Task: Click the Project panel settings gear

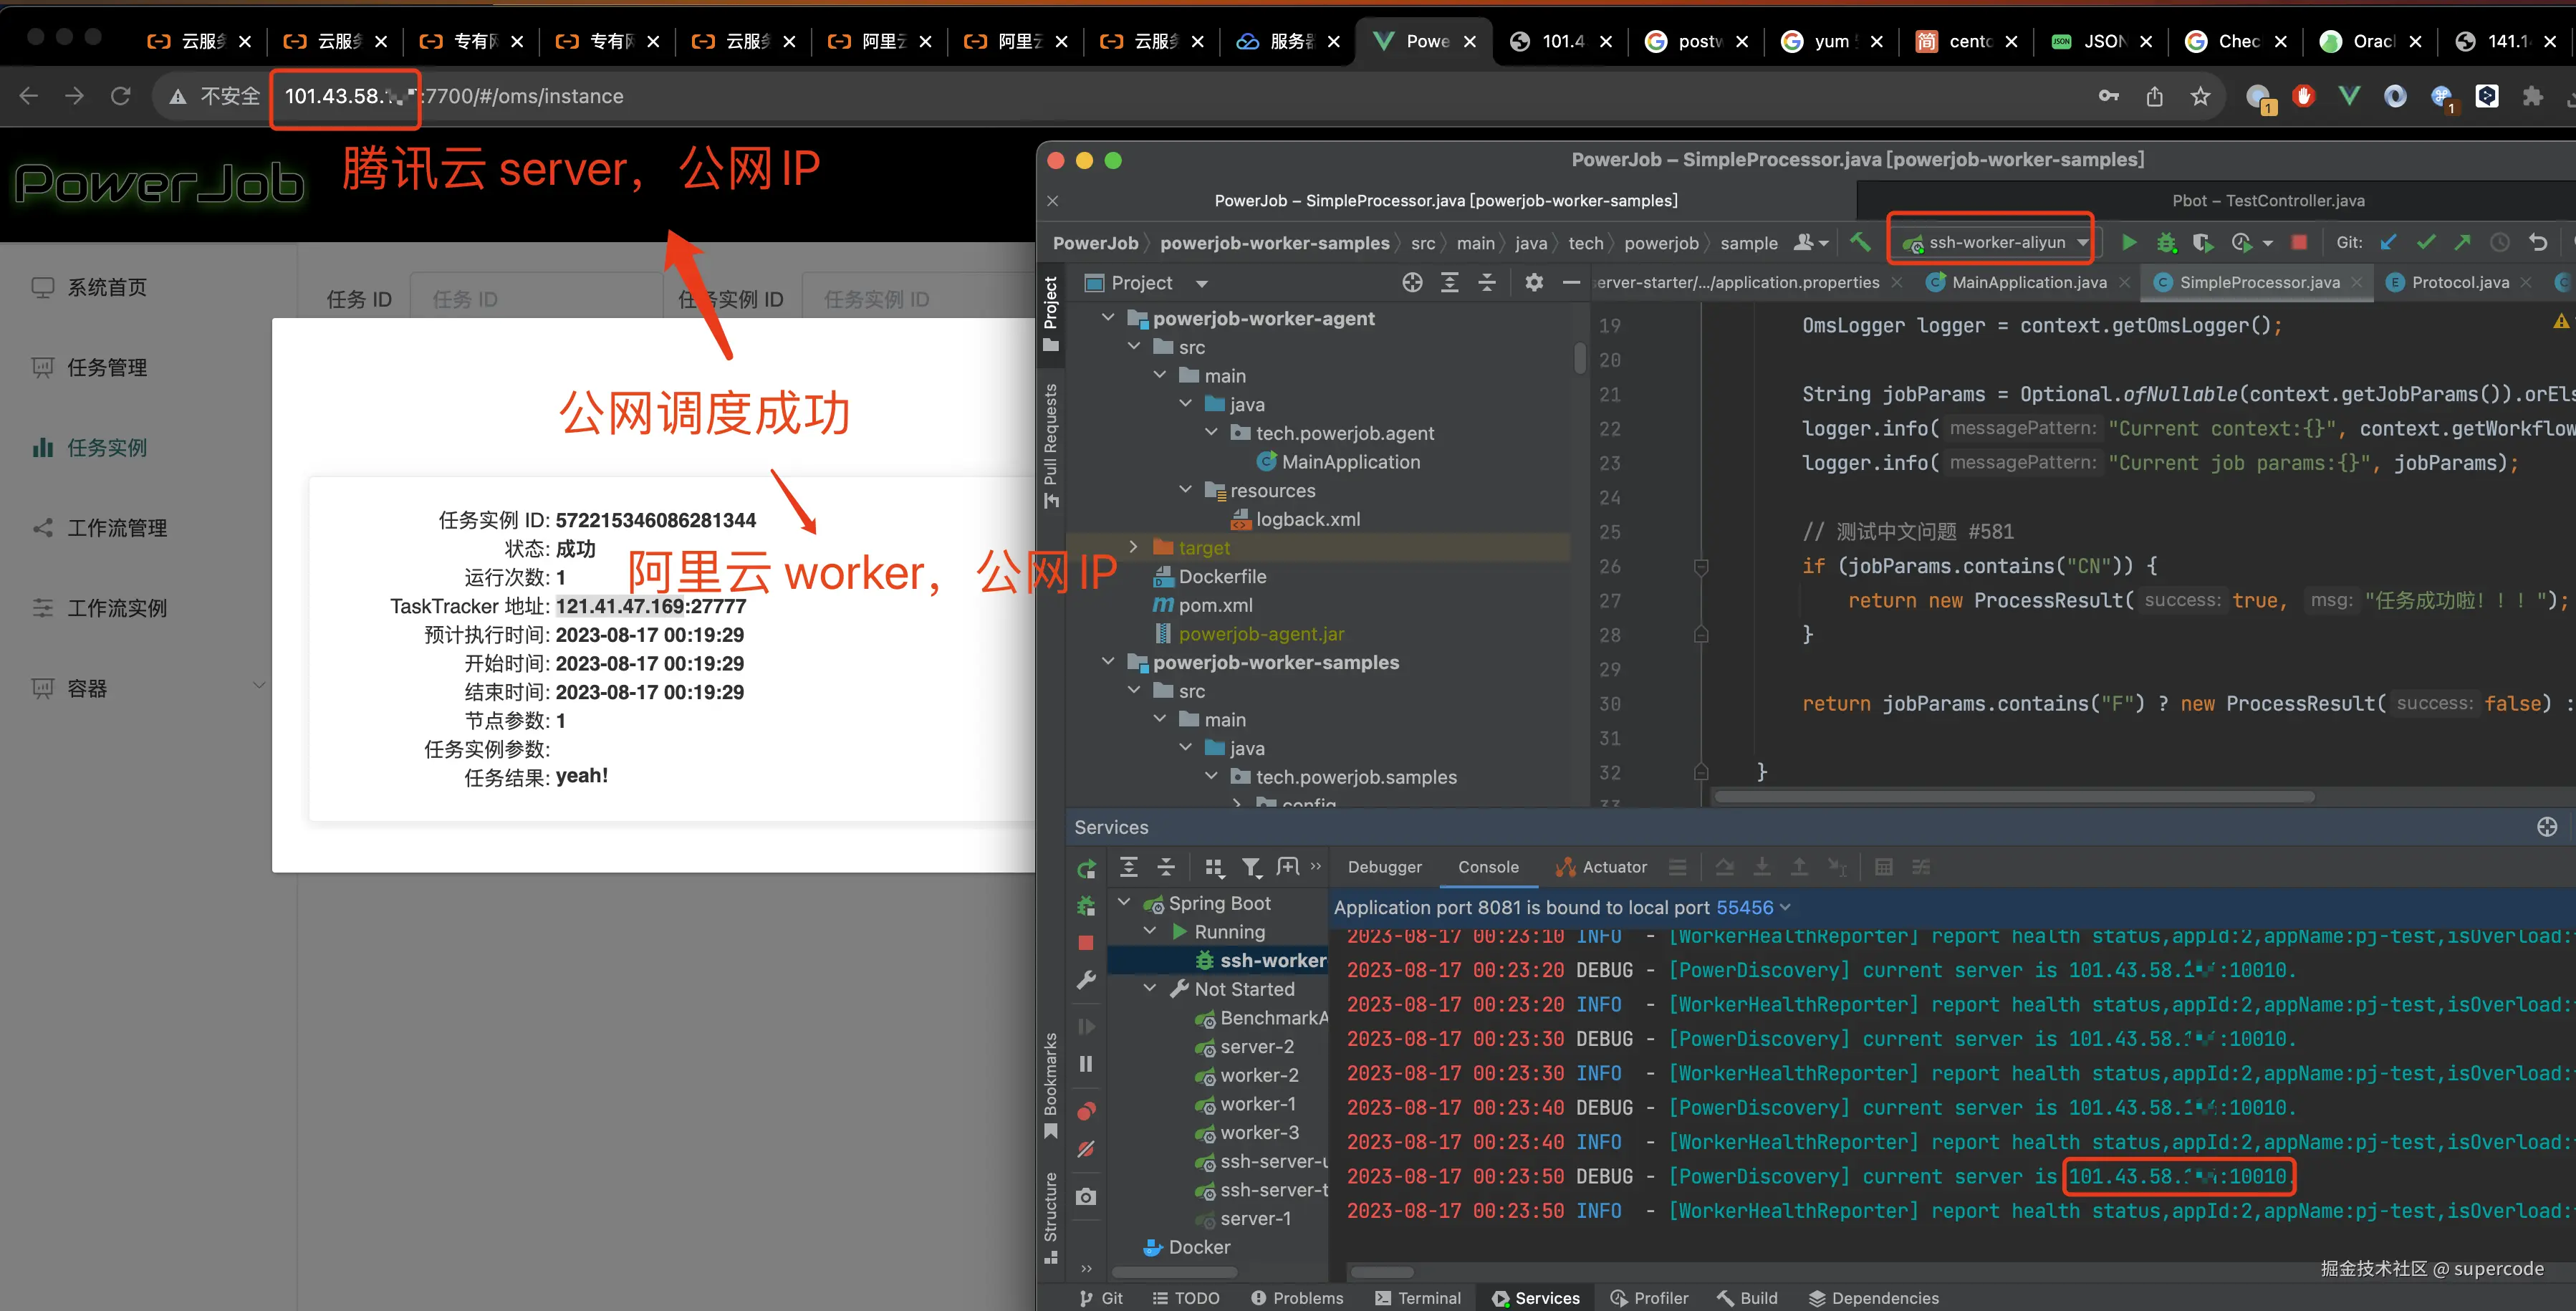Action: [1534, 283]
